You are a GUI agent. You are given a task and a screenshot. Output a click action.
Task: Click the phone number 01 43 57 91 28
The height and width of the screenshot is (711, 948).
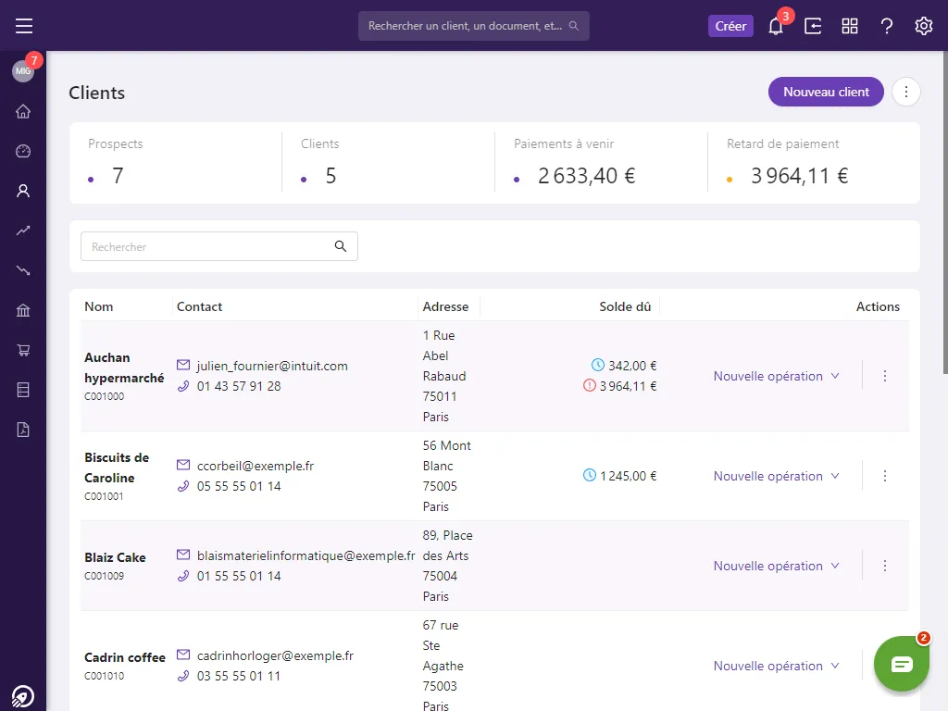[x=239, y=386]
